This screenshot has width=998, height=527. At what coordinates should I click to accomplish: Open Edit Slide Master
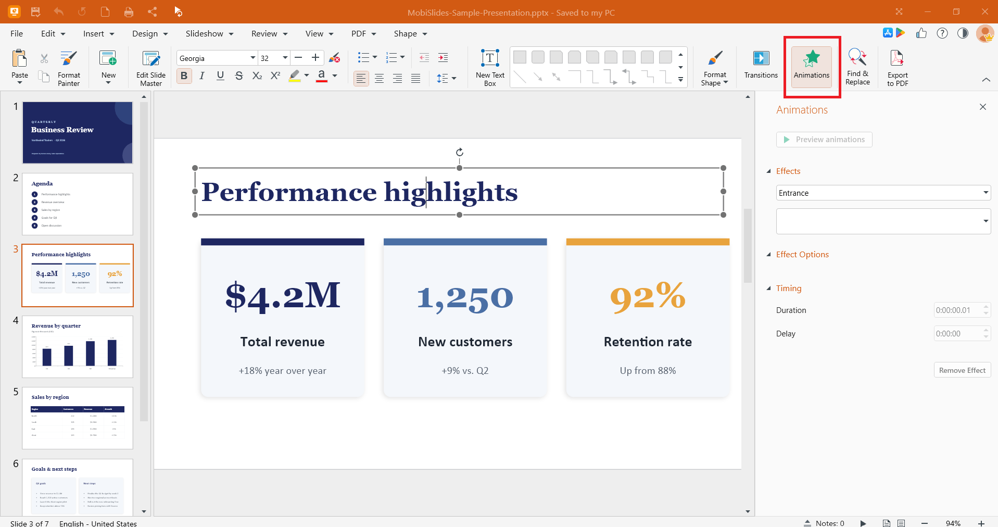[x=151, y=68]
